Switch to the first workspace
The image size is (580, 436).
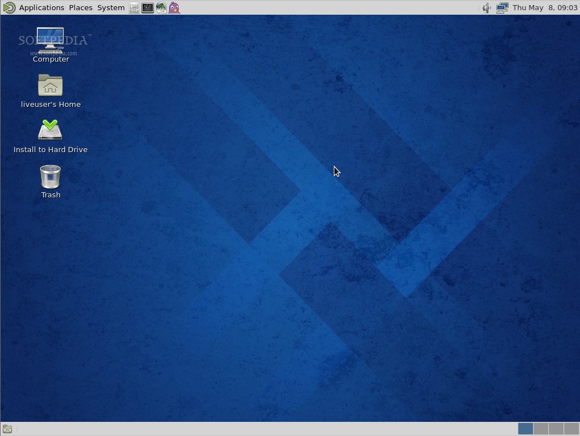(x=525, y=429)
